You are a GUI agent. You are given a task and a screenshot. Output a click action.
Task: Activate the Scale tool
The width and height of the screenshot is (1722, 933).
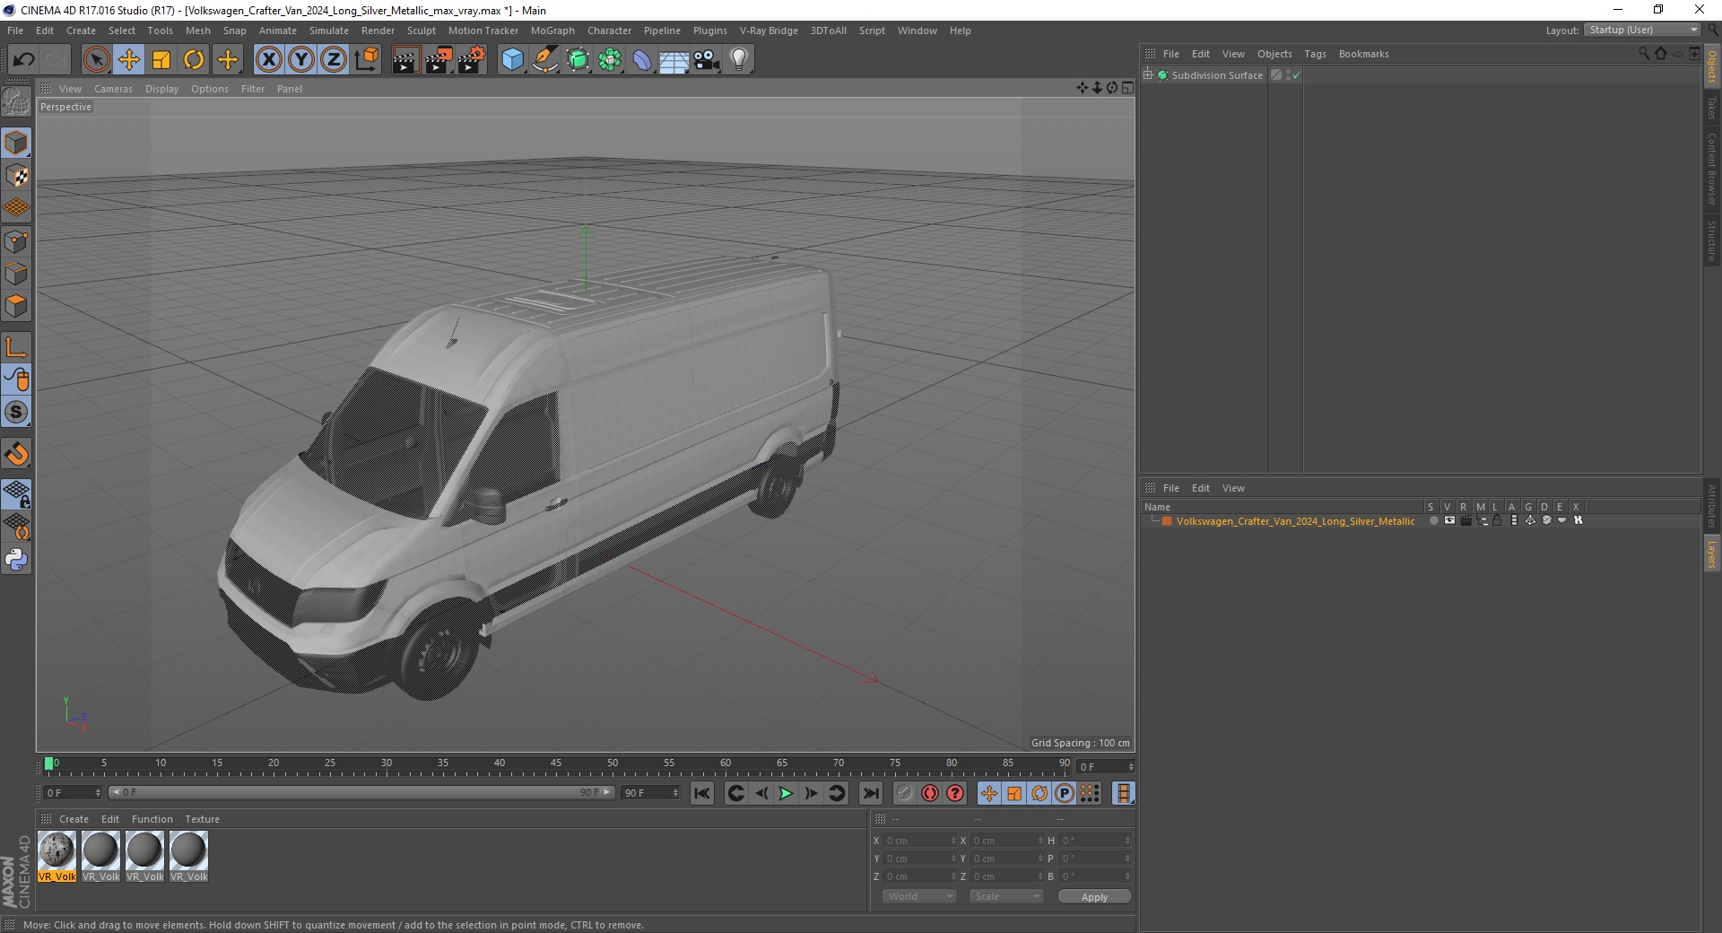161,60
